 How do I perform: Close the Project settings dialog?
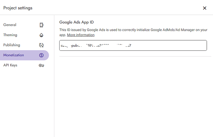tap(204, 8)
